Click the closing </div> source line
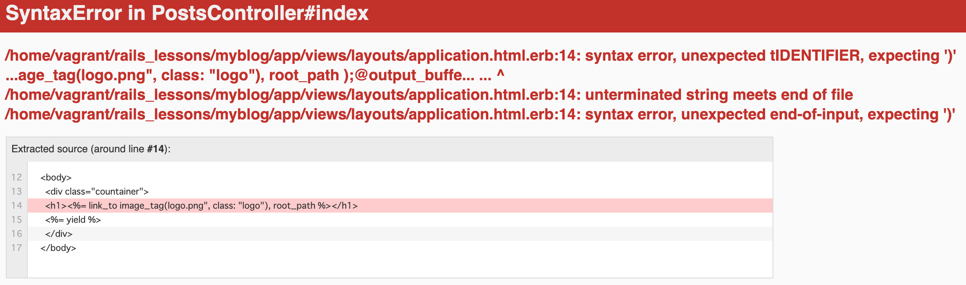 click(59, 234)
